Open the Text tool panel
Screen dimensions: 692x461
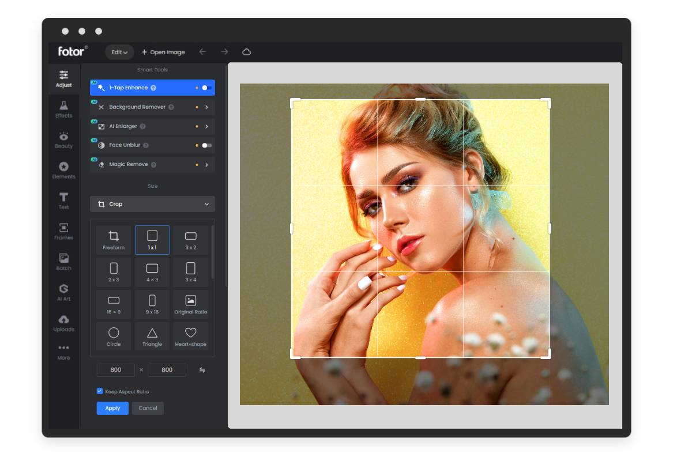click(x=63, y=201)
